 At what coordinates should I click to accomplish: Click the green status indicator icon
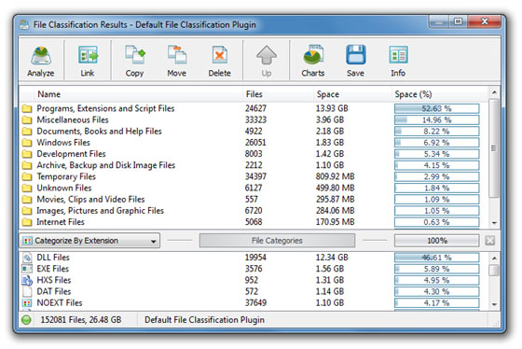pyautogui.click(x=26, y=320)
